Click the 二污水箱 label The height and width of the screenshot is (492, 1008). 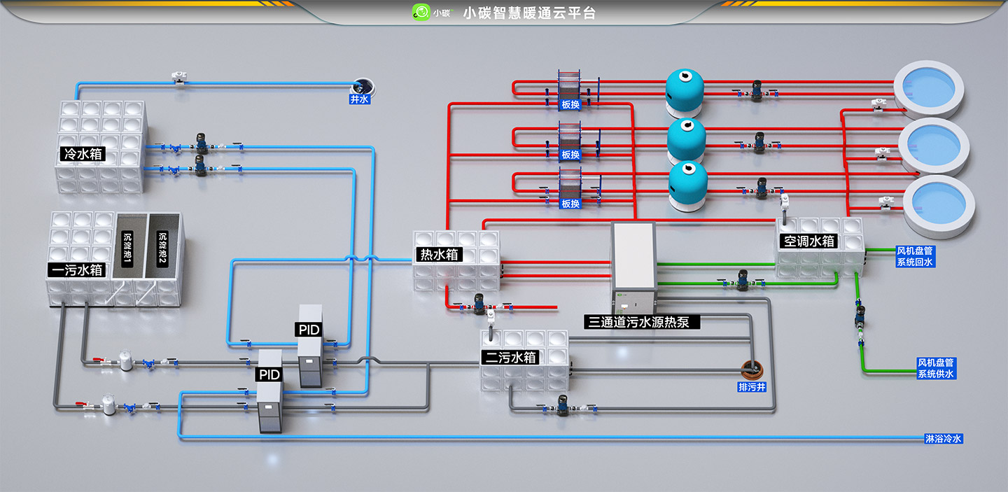coord(512,357)
